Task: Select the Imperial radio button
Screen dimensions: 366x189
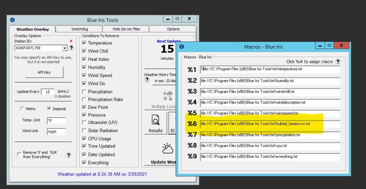Action: [x=49, y=109]
